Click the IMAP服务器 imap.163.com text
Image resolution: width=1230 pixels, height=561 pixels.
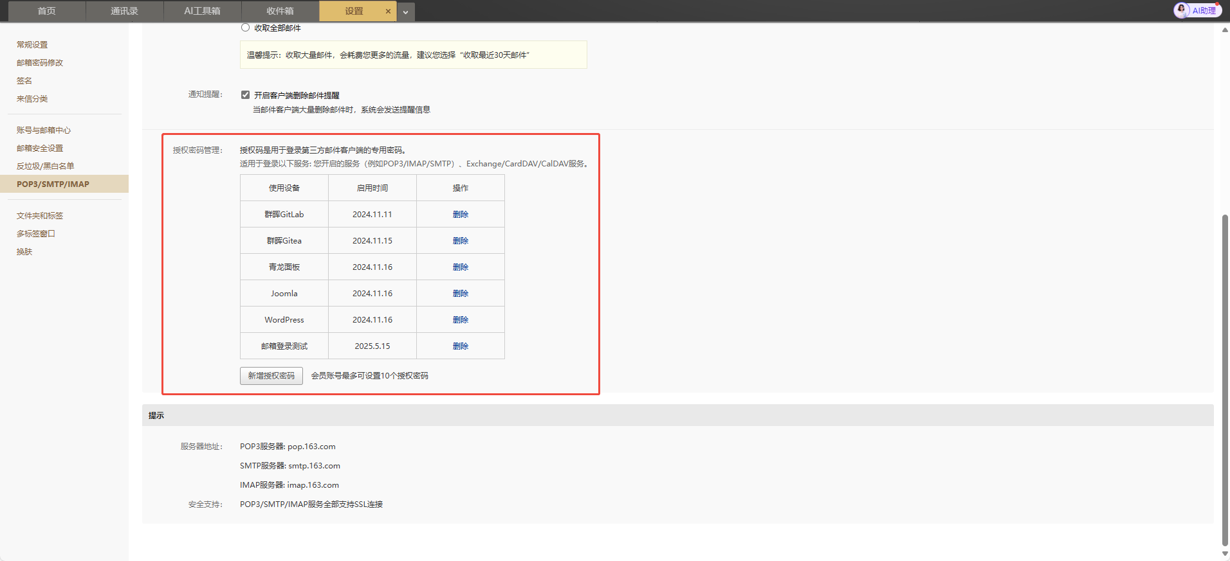pyautogui.click(x=289, y=485)
